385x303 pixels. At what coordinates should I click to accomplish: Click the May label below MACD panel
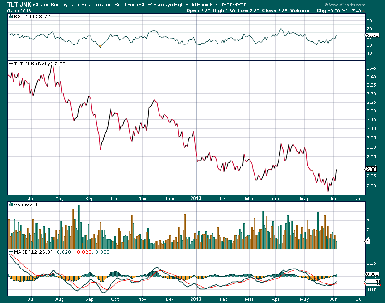pos(304,299)
